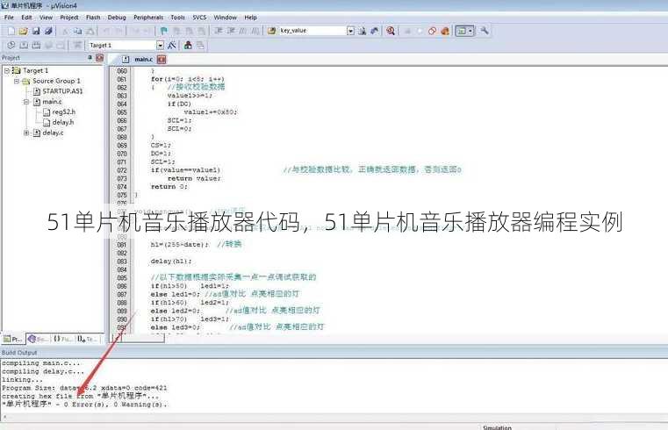This screenshot has height=430, width=668.
Task: Click the red circle breakpoint icon
Action: tap(432, 31)
